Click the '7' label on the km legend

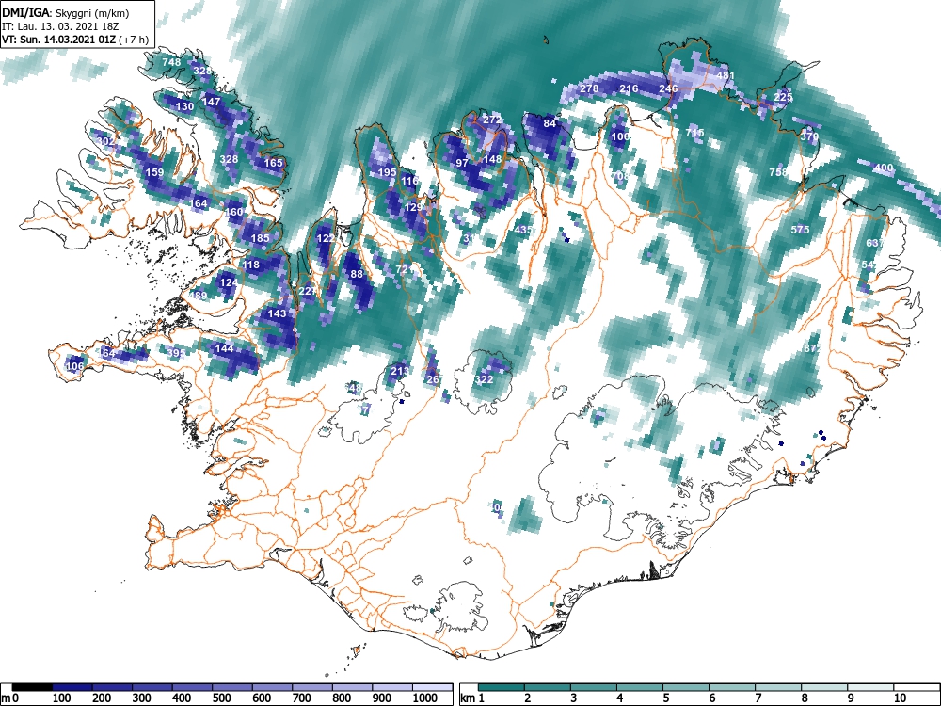[758, 698]
